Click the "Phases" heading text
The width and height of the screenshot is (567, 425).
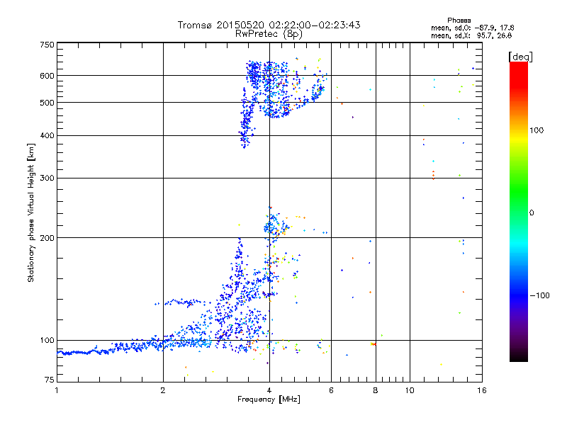pos(459,21)
